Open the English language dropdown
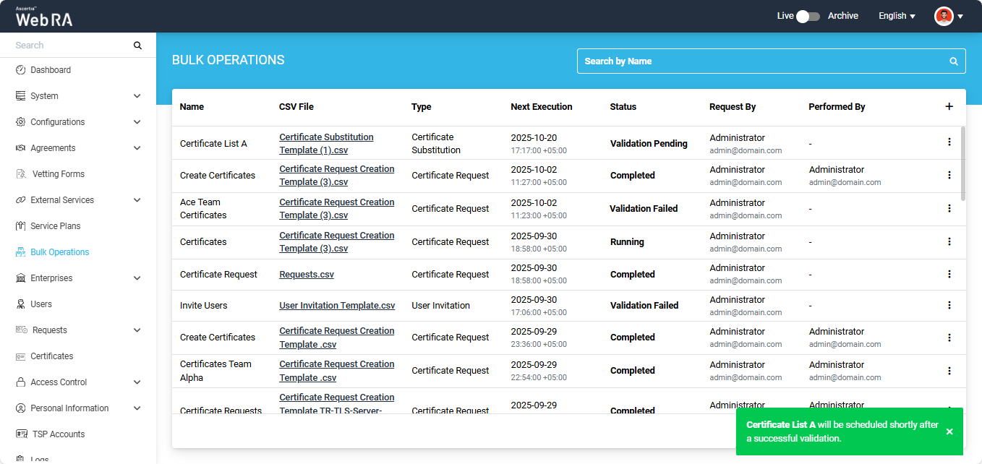Screen dimensions: 982x464 point(897,16)
